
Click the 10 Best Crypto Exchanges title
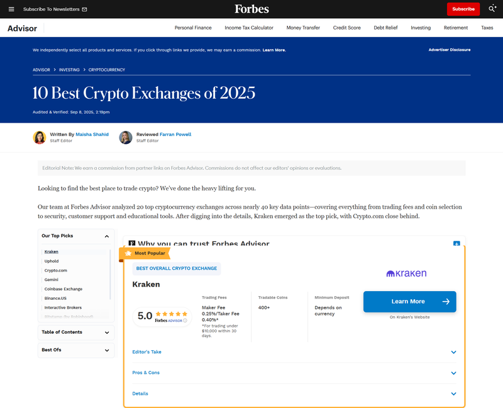(144, 93)
